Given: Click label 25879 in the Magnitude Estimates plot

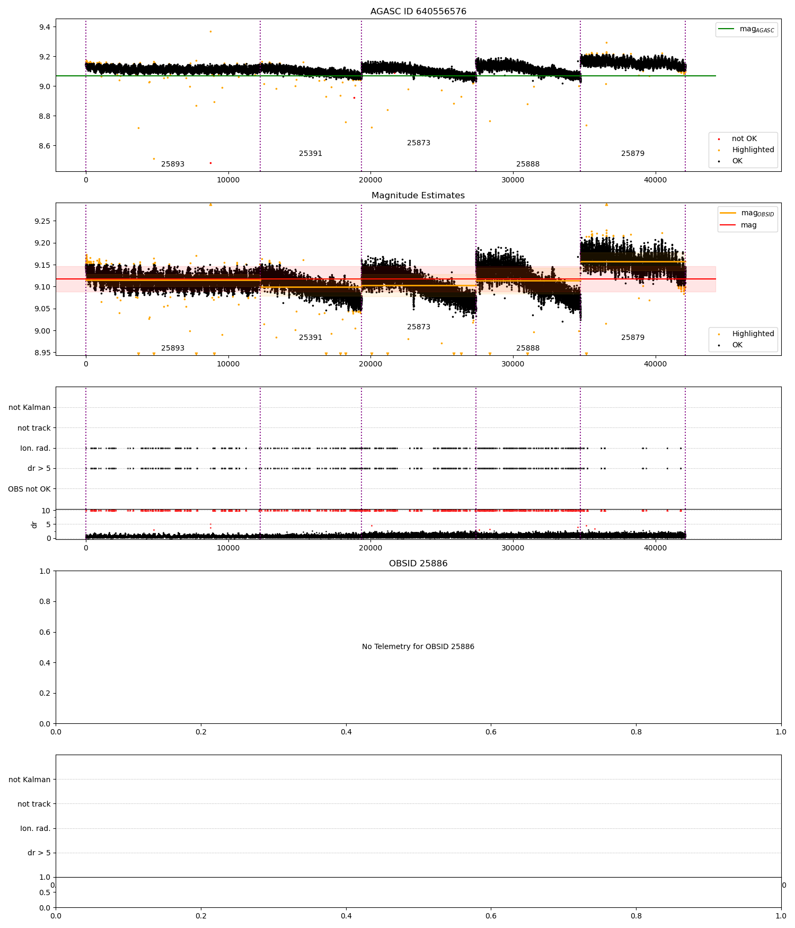Looking at the screenshot, I should click(633, 338).
